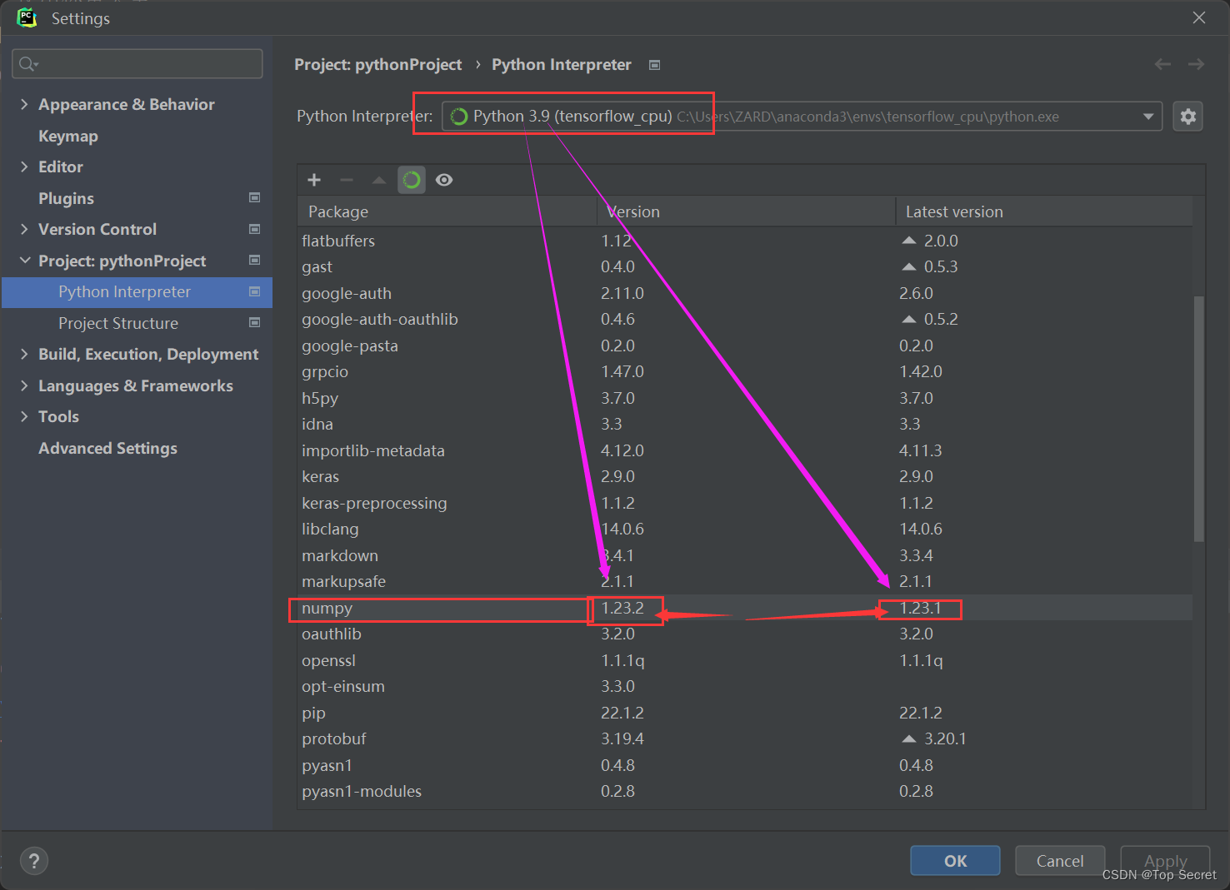
Task: Select the grpcio package name
Action: tap(325, 371)
